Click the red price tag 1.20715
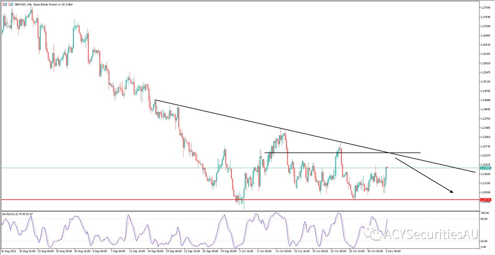 coord(485,200)
